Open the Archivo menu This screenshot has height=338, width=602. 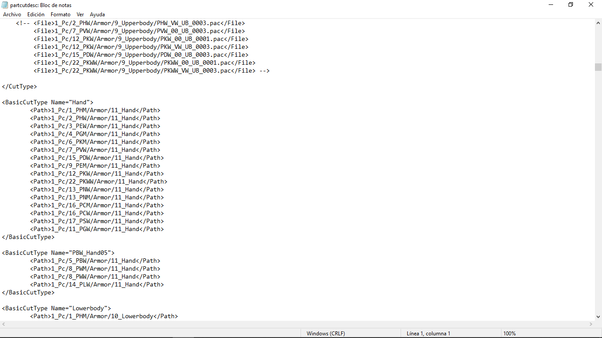click(x=12, y=15)
